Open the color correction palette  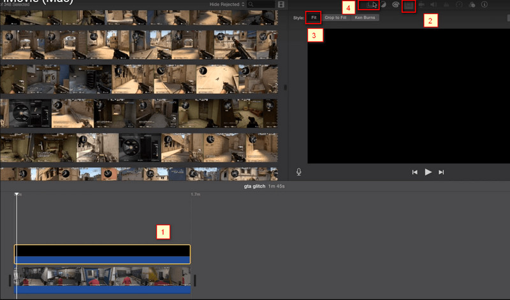395,5
